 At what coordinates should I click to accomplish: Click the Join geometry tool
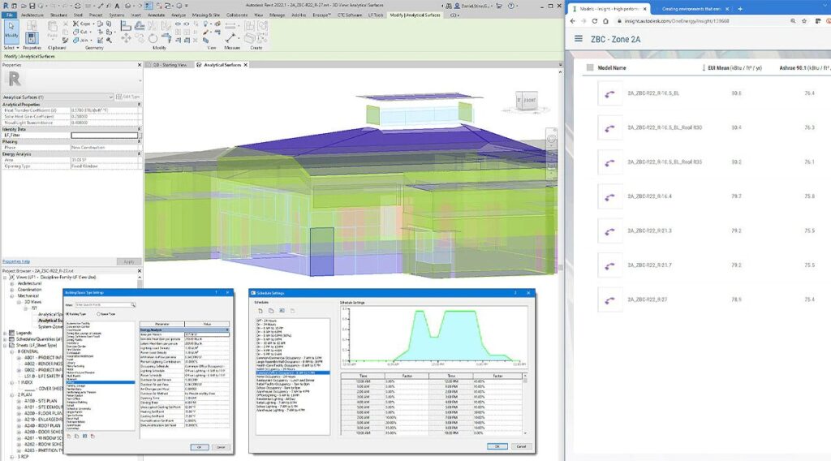pos(80,40)
